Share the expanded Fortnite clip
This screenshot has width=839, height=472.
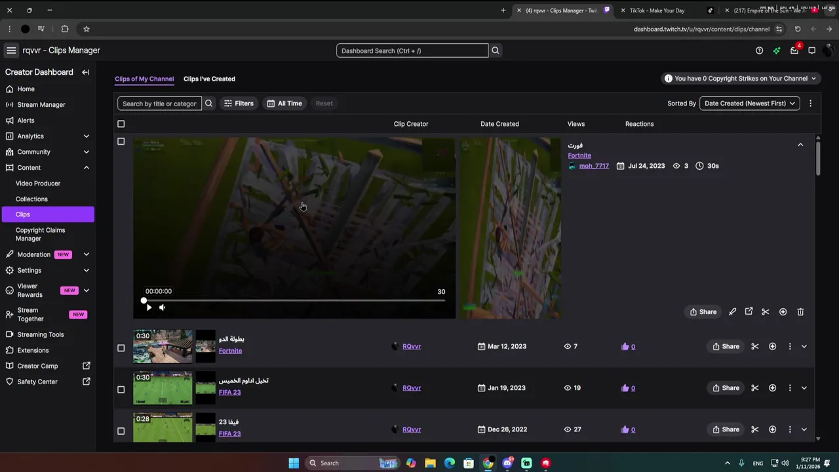(x=703, y=312)
